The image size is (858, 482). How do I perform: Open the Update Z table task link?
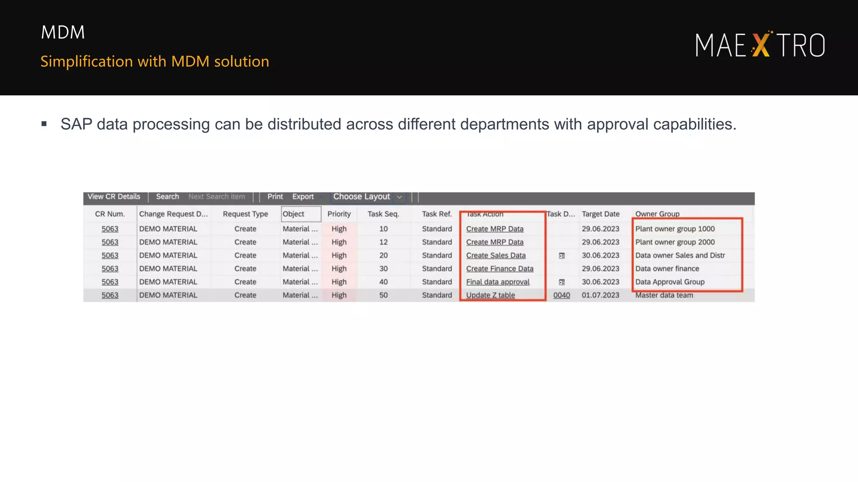491,295
